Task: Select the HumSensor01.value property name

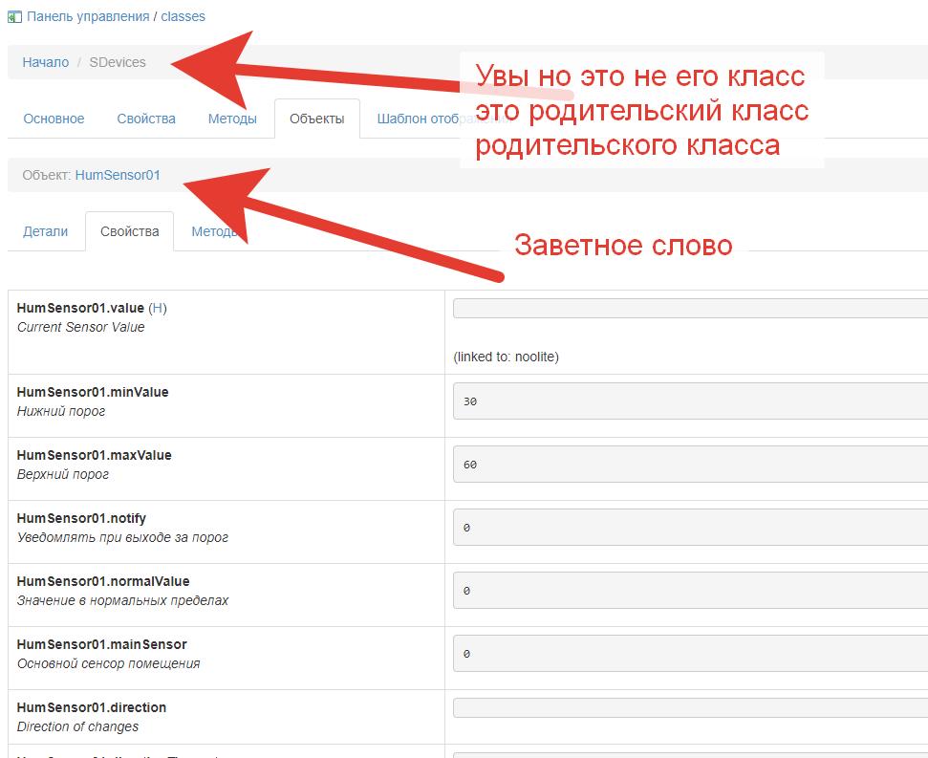Action: (x=80, y=308)
